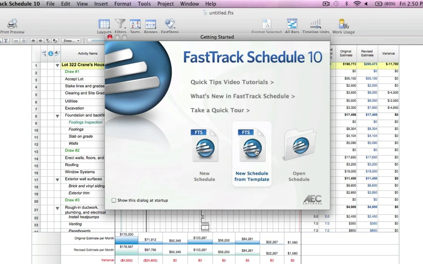Select the 'Footings Inspection' activity
This screenshot has height=264, width=423.
pos(86,122)
